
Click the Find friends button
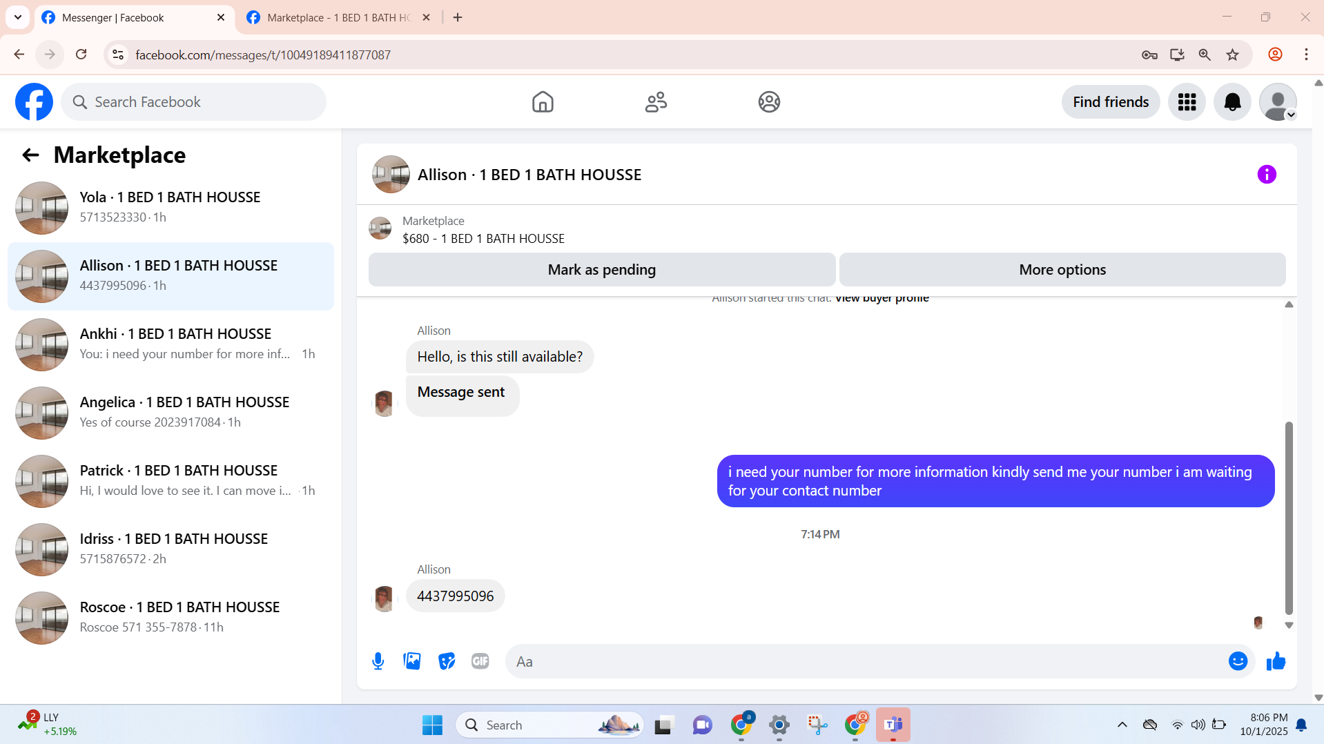tap(1111, 102)
